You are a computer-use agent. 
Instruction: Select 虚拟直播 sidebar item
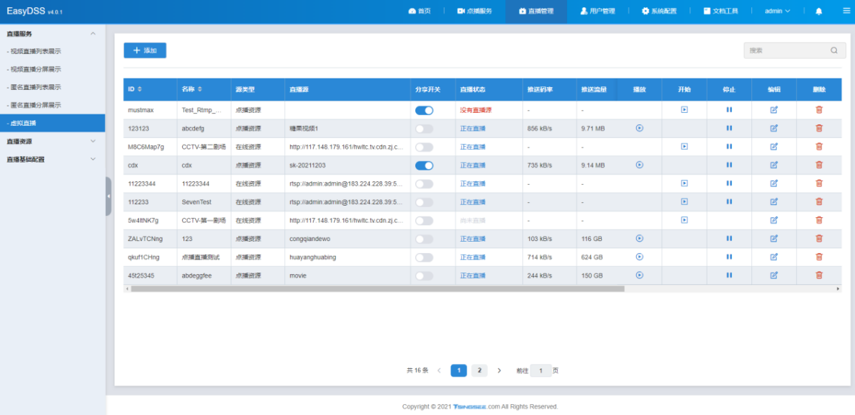[53, 123]
